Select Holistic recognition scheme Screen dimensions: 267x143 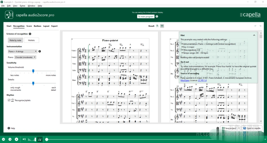tap(31, 40)
